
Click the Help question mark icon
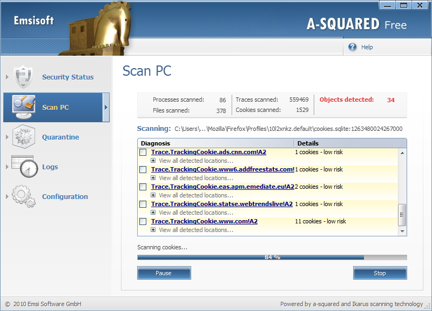pyautogui.click(x=352, y=47)
